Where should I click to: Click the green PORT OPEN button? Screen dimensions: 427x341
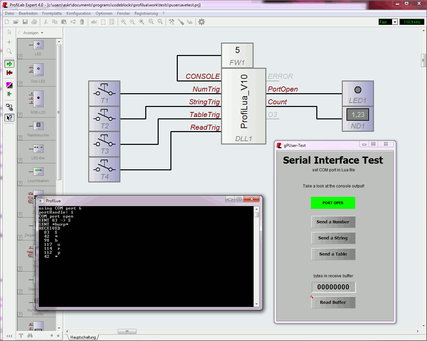(x=333, y=203)
